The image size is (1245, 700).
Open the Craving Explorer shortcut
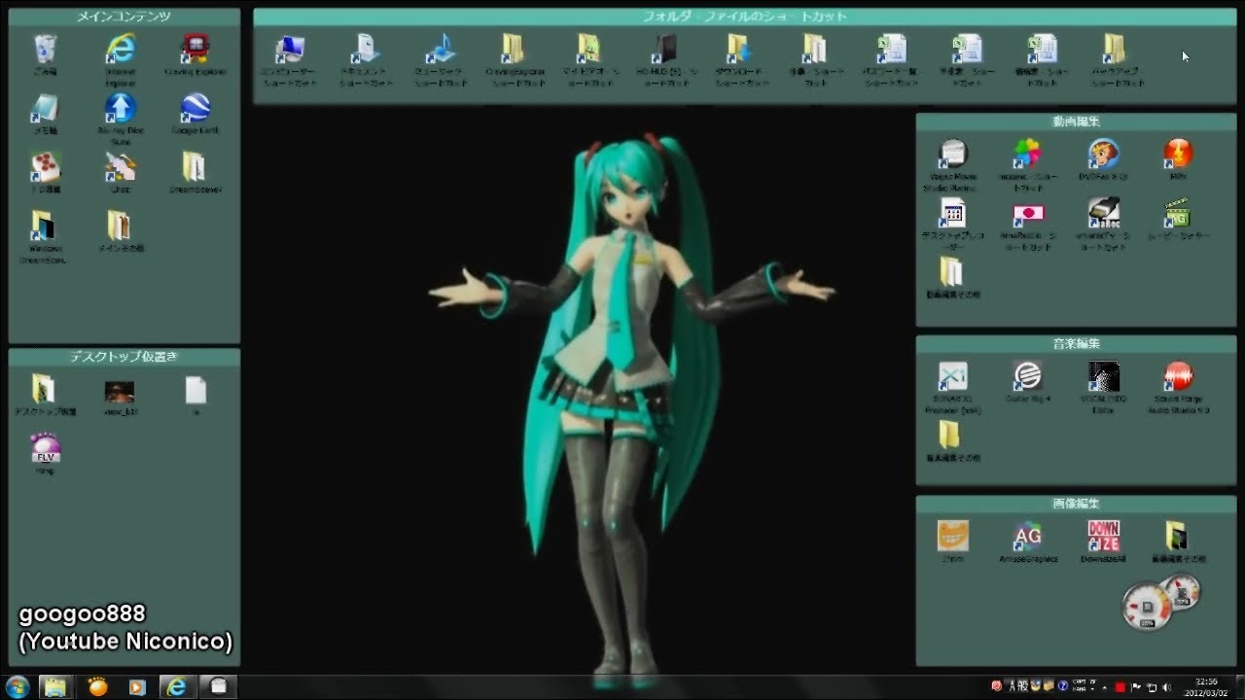click(x=196, y=49)
